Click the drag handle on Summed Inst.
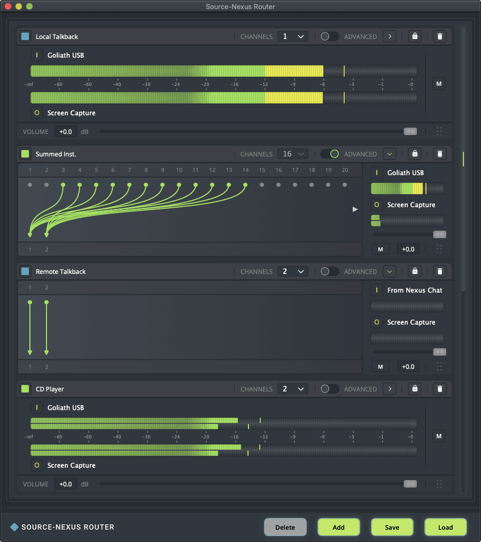Screen dimensions: 481x542 pyautogui.click(x=439, y=249)
